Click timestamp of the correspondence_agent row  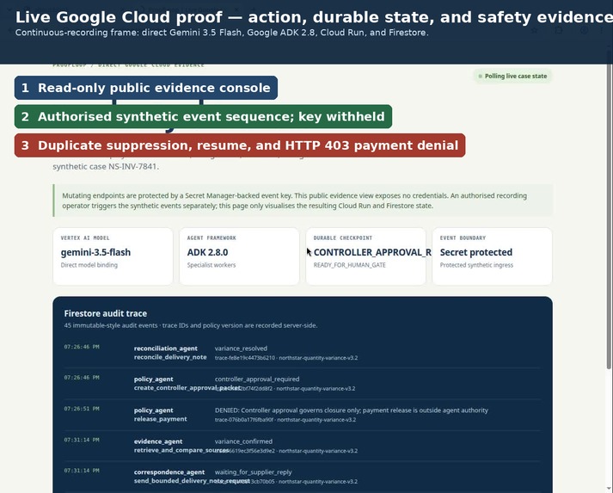point(82,471)
